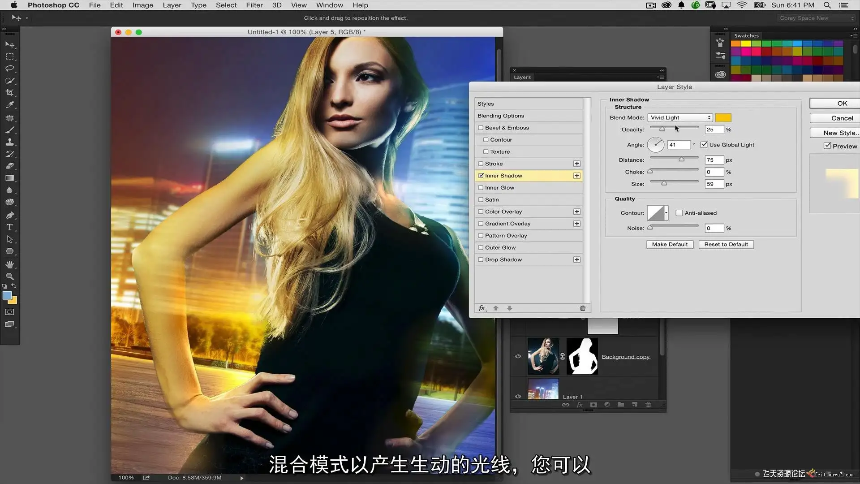Select the Eyedropper tool
The width and height of the screenshot is (860, 484).
point(9,105)
